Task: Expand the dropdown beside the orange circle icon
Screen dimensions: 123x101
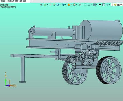Action: [x=71, y=5]
